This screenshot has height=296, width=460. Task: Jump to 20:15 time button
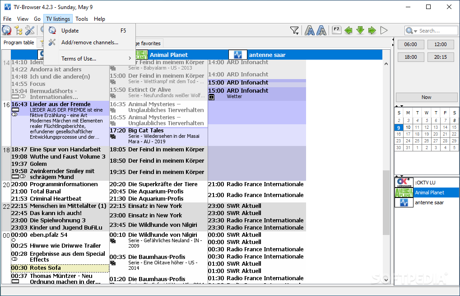(440, 57)
